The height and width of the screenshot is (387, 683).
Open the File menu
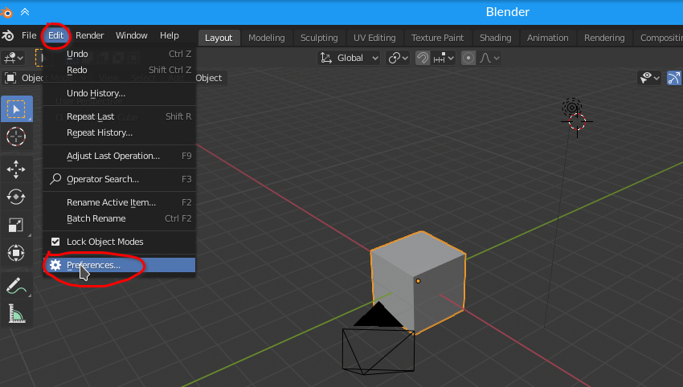(29, 35)
